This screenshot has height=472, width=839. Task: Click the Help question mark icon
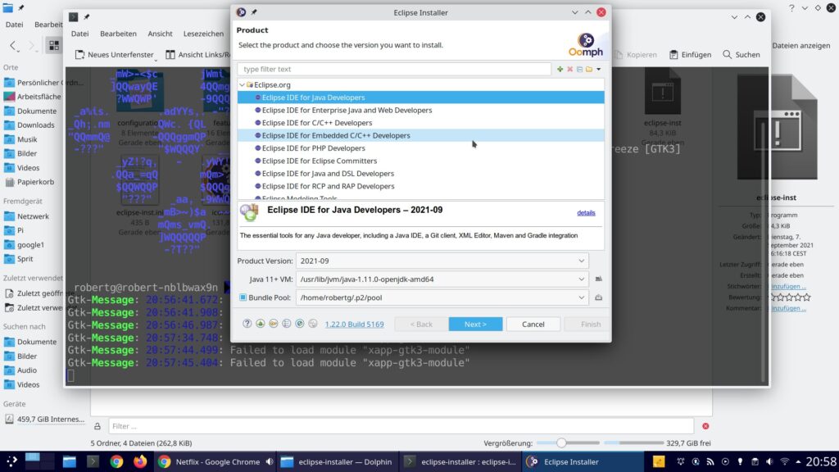pyautogui.click(x=247, y=324)
